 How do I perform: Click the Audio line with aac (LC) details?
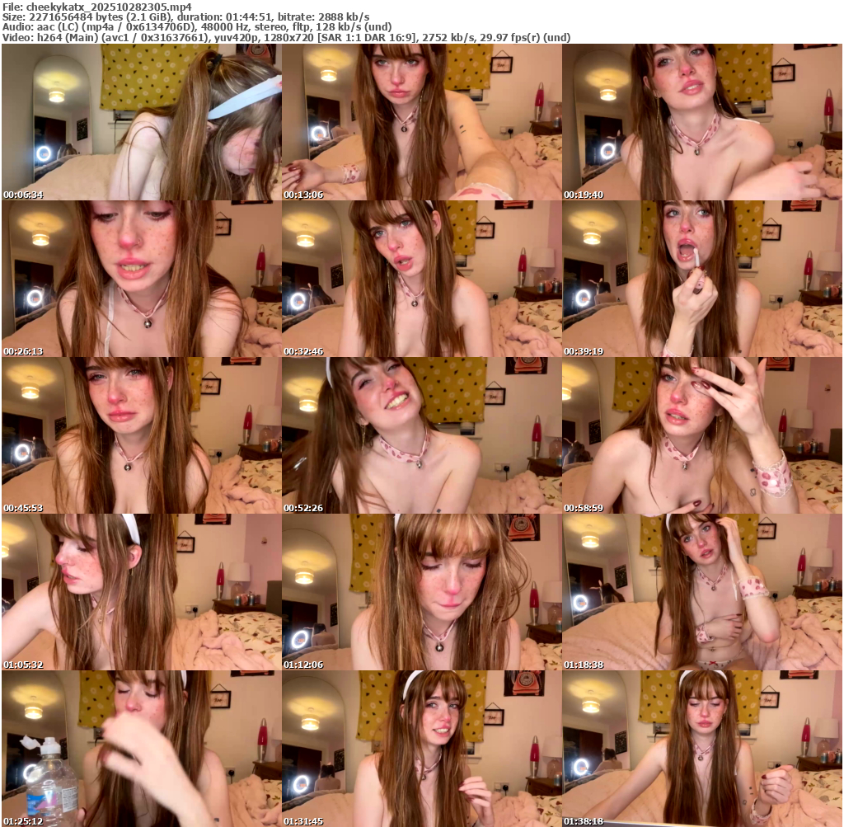(197, 27)
